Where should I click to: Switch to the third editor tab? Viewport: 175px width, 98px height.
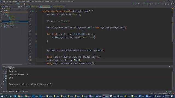[58, 7]
